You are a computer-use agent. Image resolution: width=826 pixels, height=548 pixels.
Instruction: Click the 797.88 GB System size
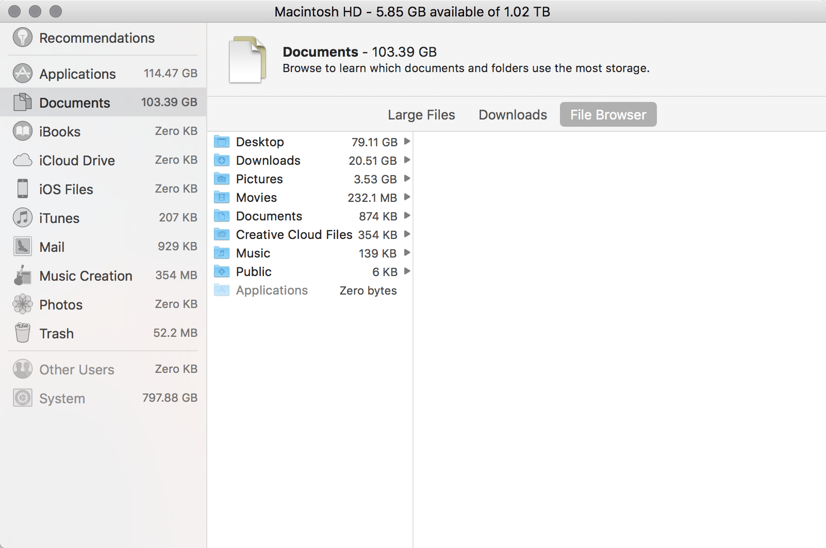click(x=170, y=398)
